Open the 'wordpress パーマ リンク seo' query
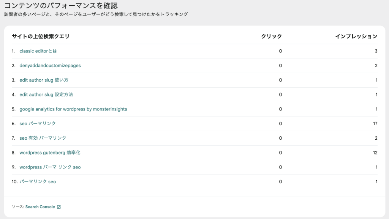The width and height of the screenshot is (389, 219). [x=50, y=167]
